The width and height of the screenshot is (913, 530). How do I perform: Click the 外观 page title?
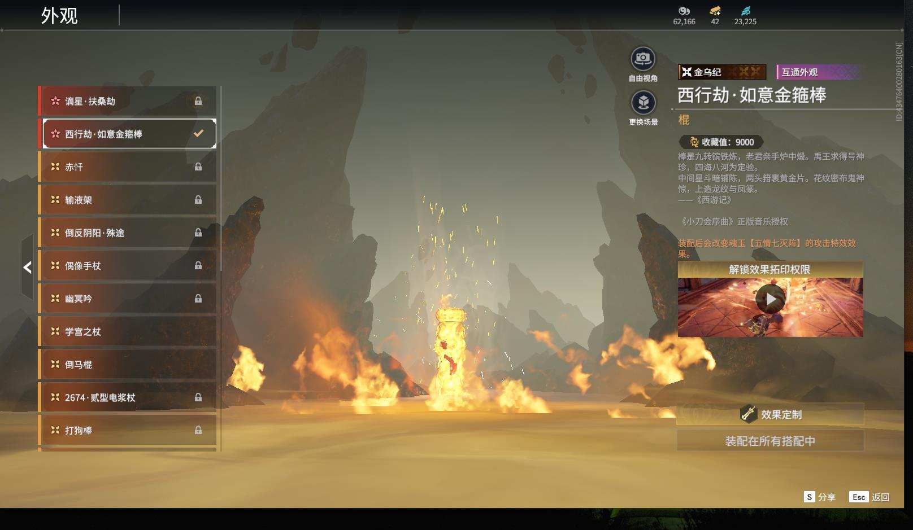tap(59, 15)
